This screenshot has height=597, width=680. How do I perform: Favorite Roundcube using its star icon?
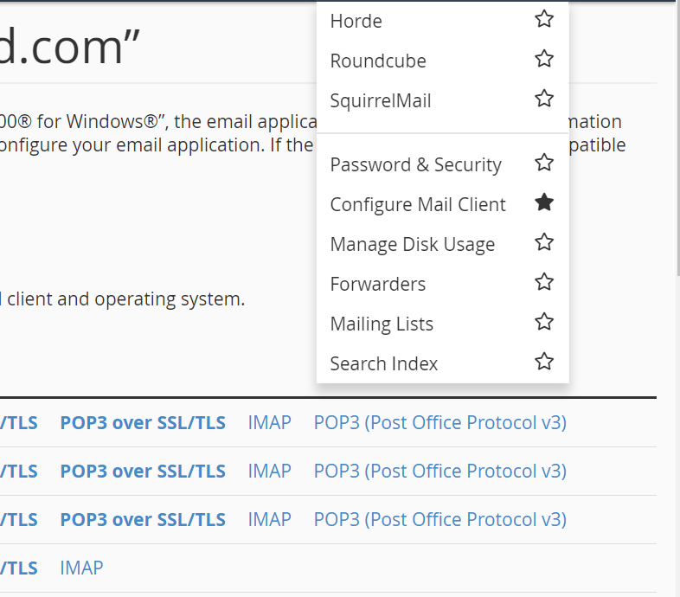[x=543, y=59]
